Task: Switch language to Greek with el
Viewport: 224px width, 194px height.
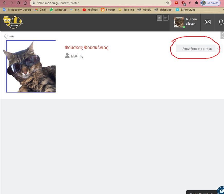Action: pyautogui.click(x=160, y=18)
